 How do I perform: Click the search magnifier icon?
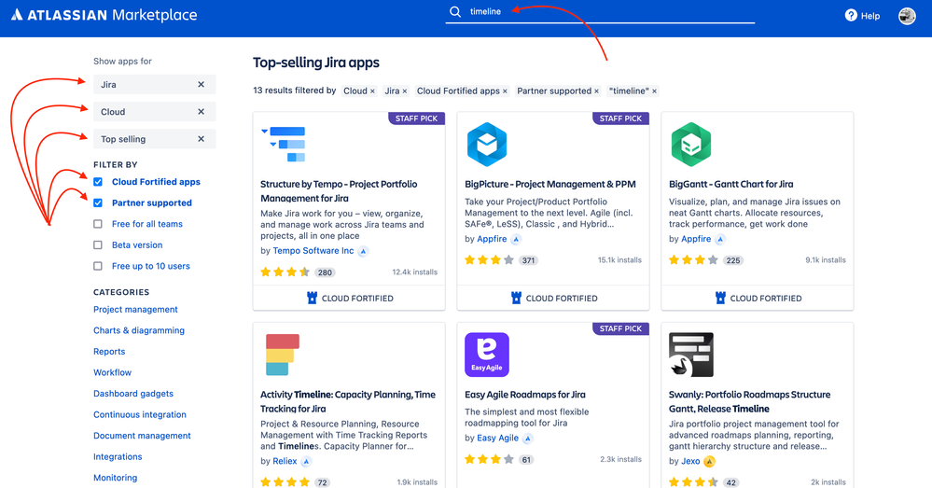point(455,12)
